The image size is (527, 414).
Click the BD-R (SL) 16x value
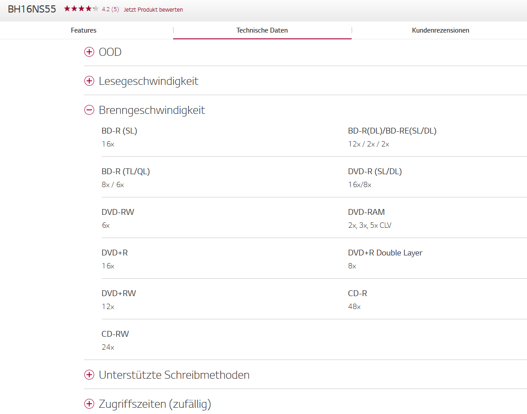108,144
